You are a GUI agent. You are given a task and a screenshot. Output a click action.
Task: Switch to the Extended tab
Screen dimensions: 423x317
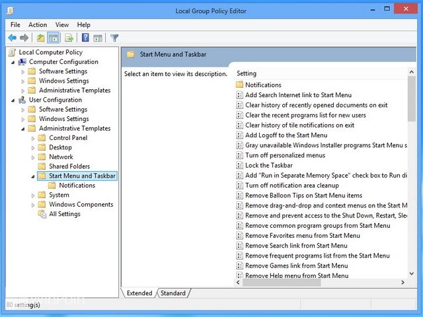click(139, 293)
